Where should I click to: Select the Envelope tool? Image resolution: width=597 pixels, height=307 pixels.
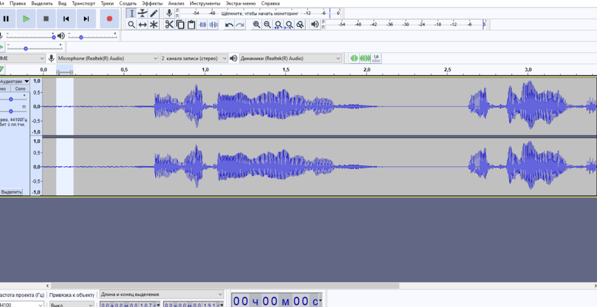(x=142, y=14)
